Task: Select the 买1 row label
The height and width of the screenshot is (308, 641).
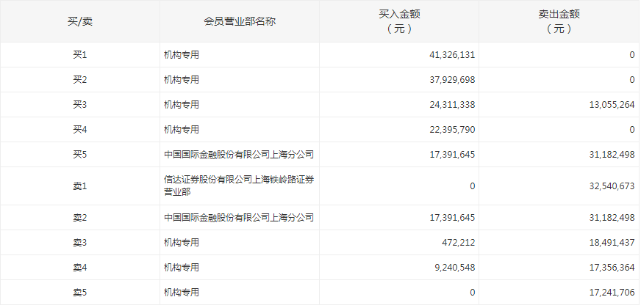Action: (79, 55)
